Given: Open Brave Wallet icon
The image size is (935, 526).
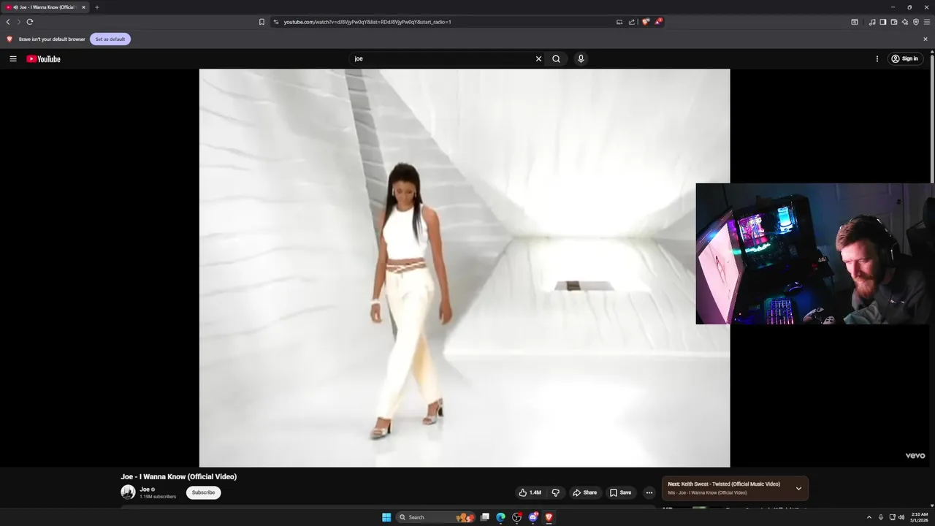Looking at the screenshot, I should pos(894,22).
